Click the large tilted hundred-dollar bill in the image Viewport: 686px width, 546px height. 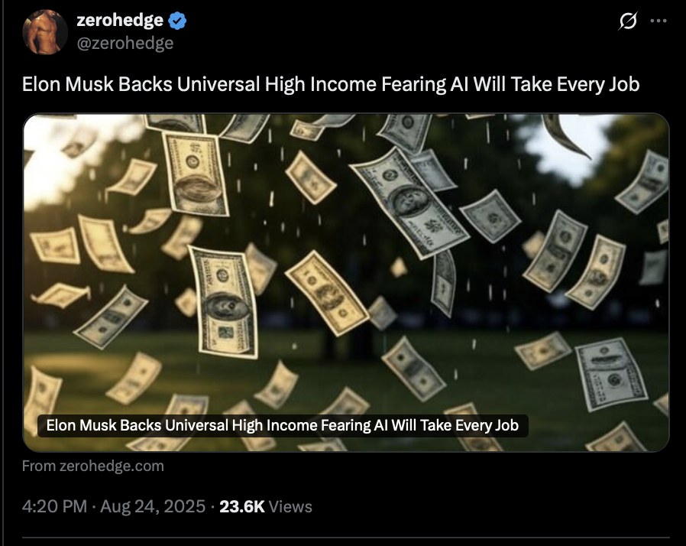409,203
